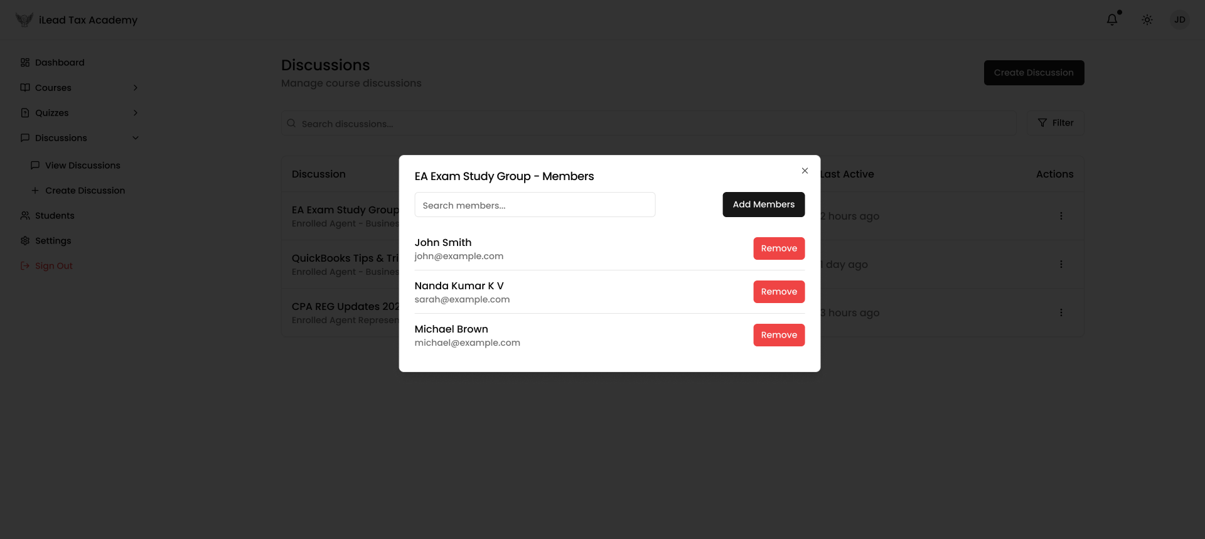Remove Michael Brown from the group
The height and width of the screenshot is (539, 1205).
click(x=778, y=335)
